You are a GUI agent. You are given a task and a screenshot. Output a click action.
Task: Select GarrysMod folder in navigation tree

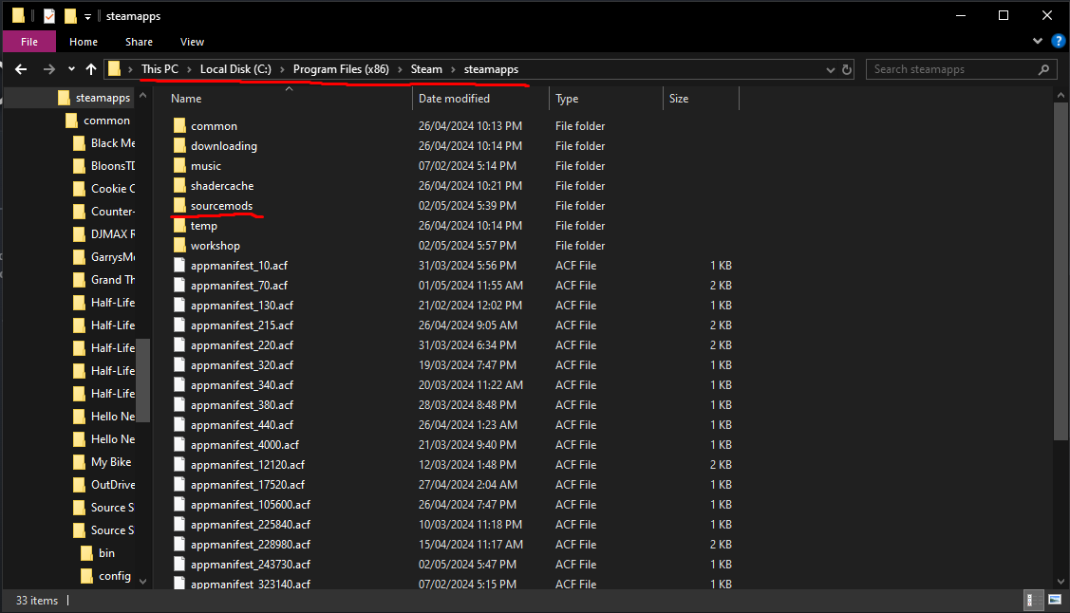113,256
